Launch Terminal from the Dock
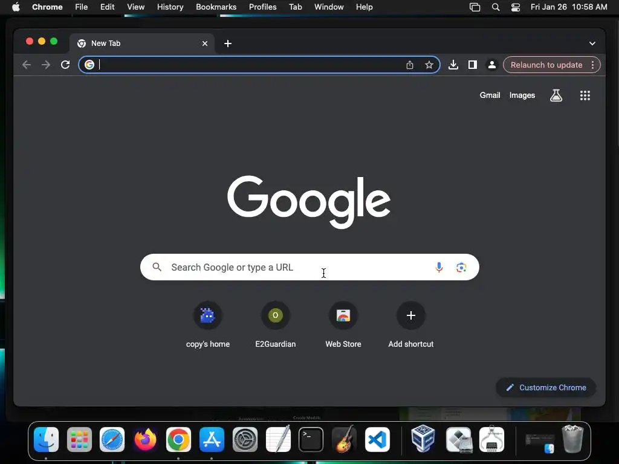Viewport: 619px width, 464px height. click(311, 440)
